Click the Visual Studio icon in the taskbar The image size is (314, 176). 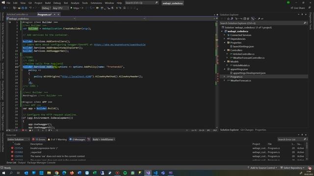148,173
